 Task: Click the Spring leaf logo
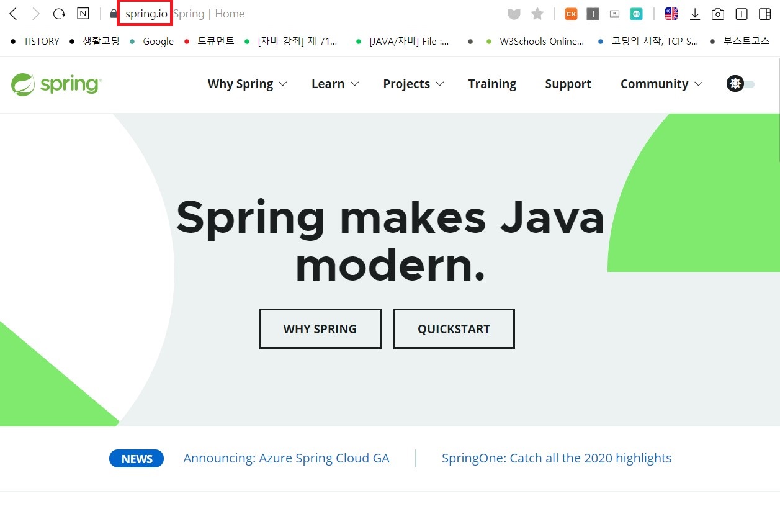click(56, 84)
